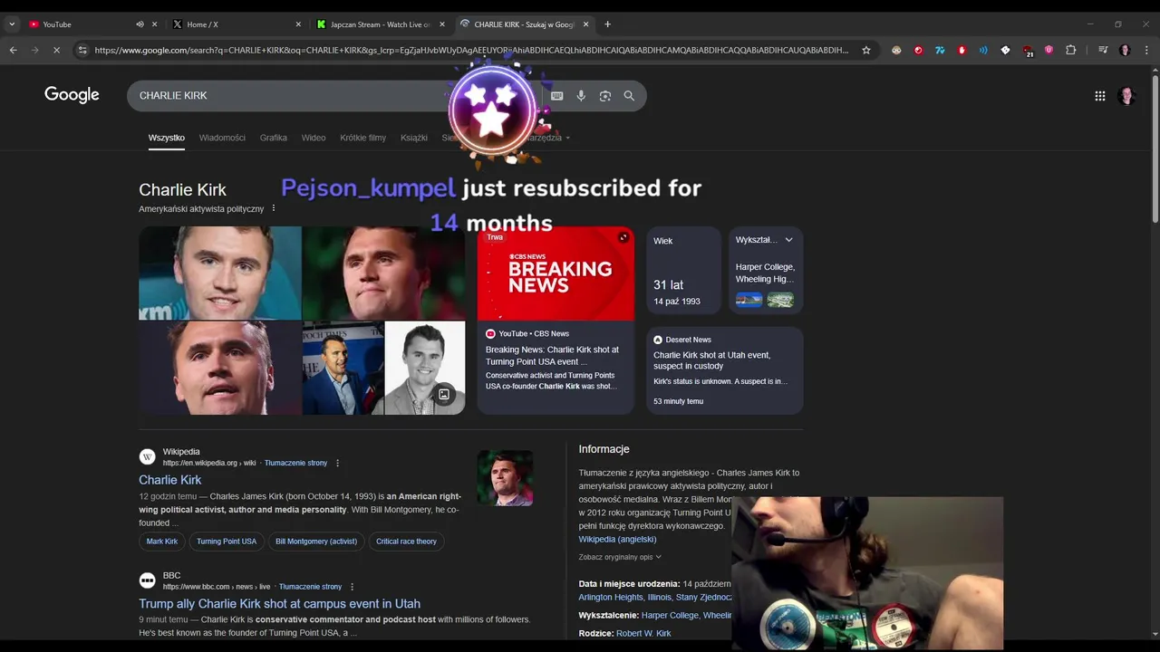Expand Zobacz oryginalny opis
Viewport: 1160px width, 652px height.
[620, 557]
